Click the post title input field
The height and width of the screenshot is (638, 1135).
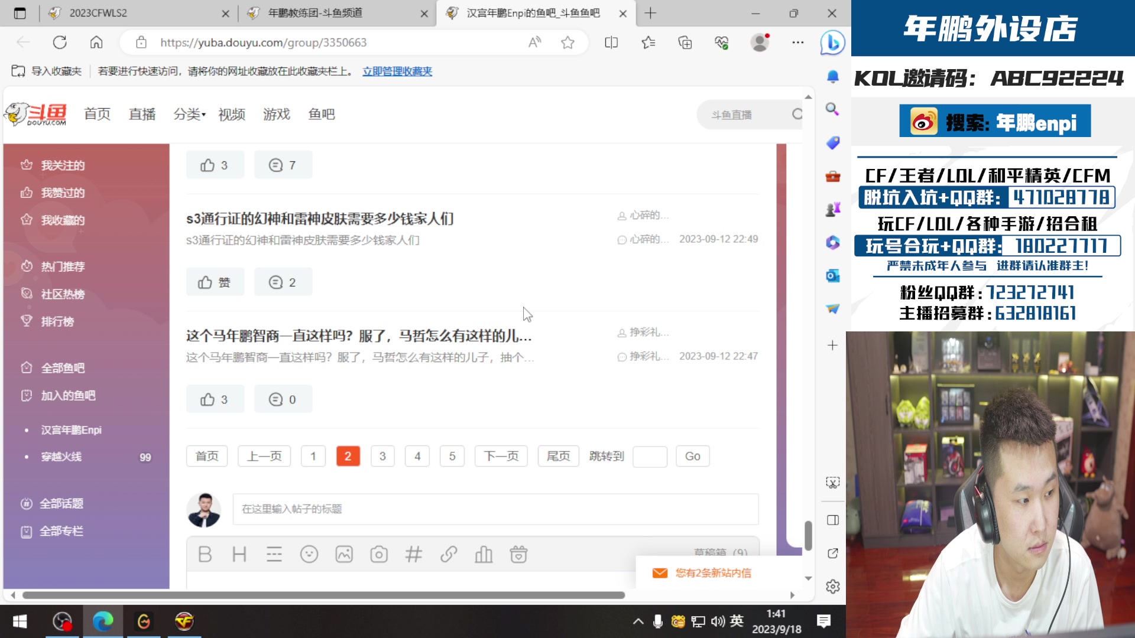[x=495, y=509]
